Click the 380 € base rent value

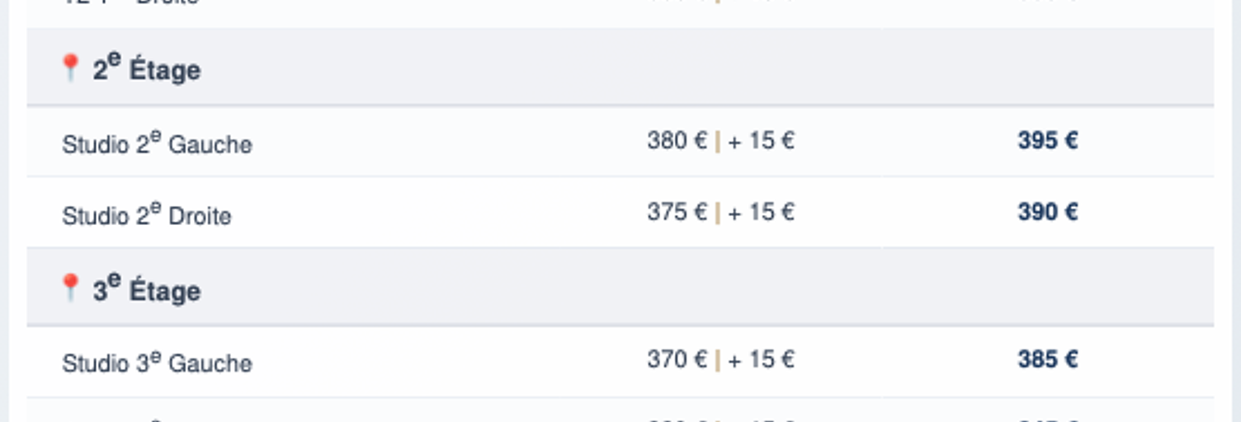(x=677, y=141)
